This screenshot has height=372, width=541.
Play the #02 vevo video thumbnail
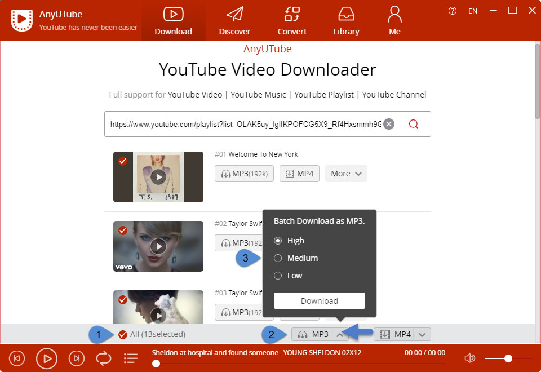click(x=158, y=246)
